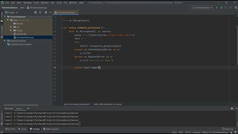Screen dimensions: 238x134
Task: Click the locate current file target icon
Action: (x=36, y=12)
